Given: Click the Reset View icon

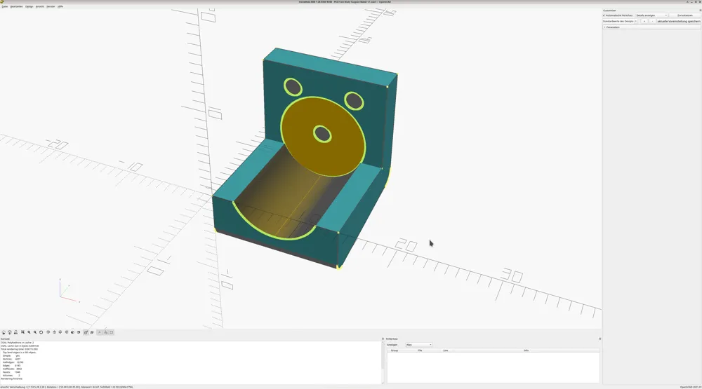Looking at the screenshot, I should click(x=41, y=332).
